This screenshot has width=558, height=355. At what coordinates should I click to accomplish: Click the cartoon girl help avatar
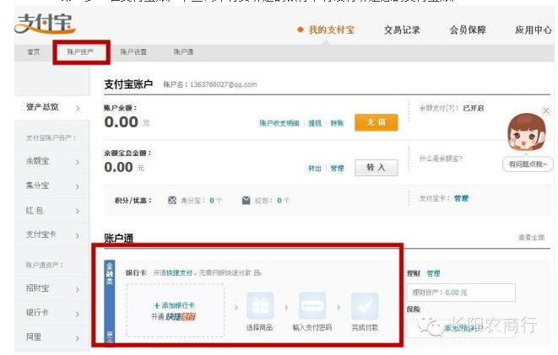tap(526, 132)
